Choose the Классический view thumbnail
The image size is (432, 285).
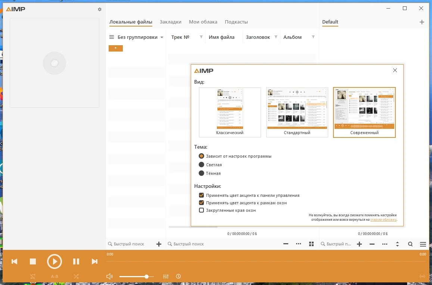pos(230,112)
